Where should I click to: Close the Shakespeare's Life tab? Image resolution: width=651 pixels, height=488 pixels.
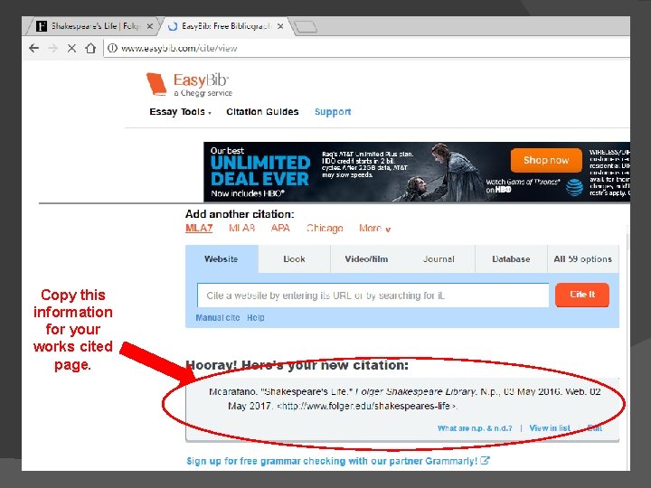click(149, 26)
